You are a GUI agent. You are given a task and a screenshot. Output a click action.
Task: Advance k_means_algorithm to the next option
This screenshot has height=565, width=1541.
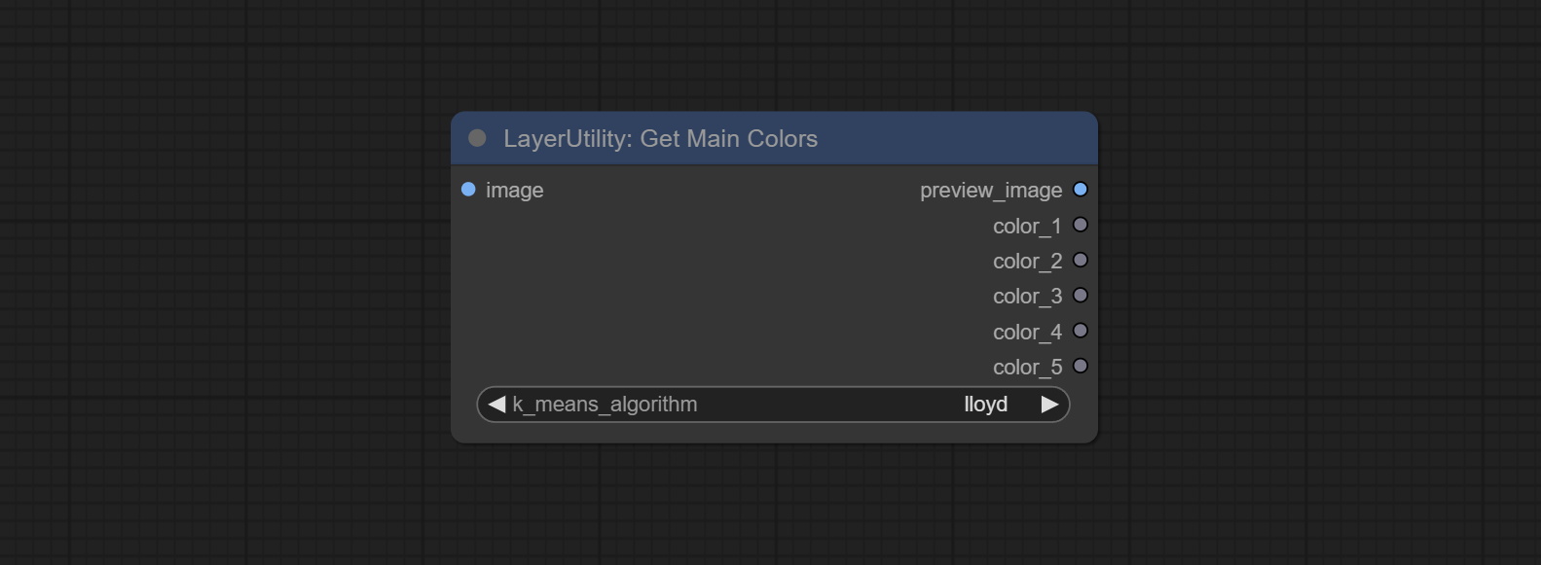pyautogui.click(x=1048, y=405)
